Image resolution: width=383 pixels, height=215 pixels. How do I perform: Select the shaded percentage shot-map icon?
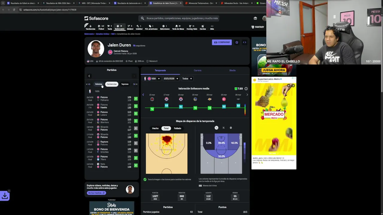click(216, 128)
